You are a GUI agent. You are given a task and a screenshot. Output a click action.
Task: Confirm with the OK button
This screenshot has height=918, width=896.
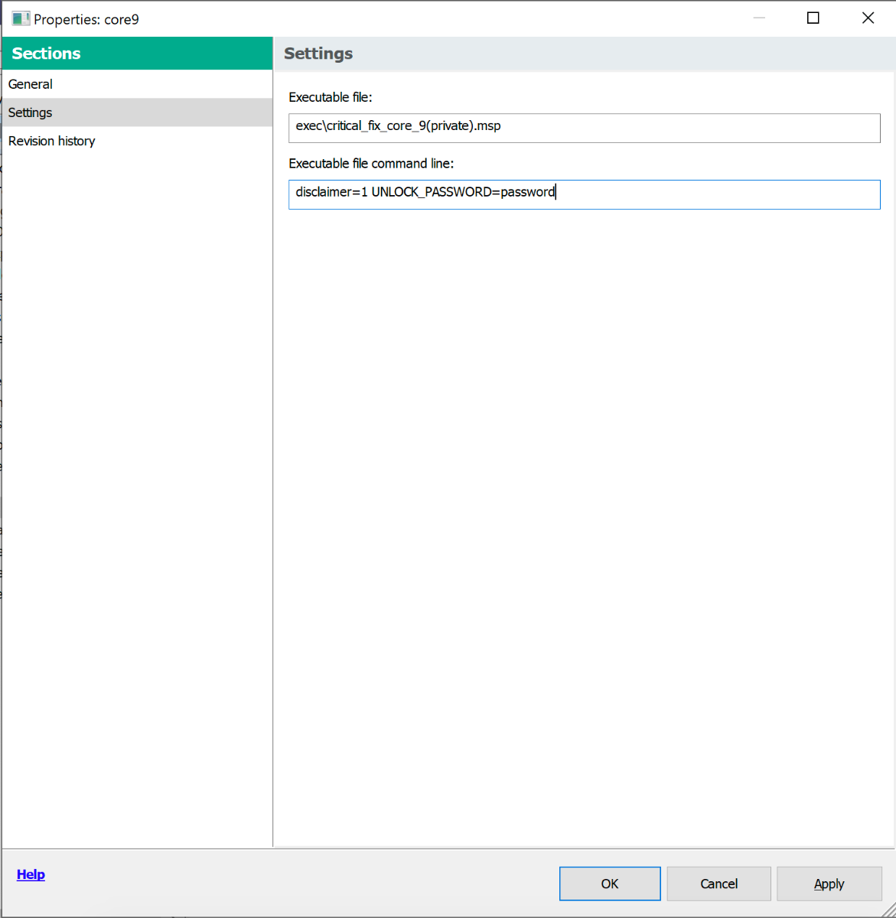pos(610,884)
